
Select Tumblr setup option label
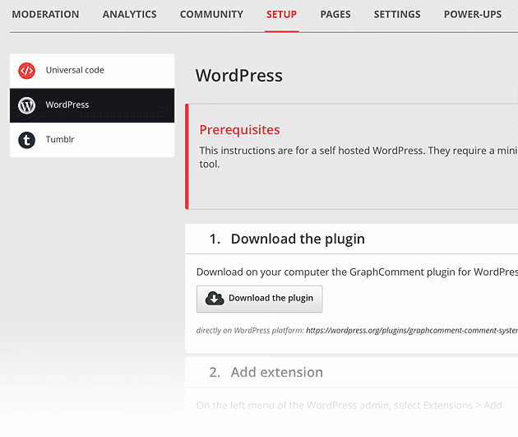pos(60,139)
